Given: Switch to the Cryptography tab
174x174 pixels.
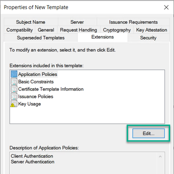Looking at the screenshot, I should pyautogui.click(x=117, y=30).
